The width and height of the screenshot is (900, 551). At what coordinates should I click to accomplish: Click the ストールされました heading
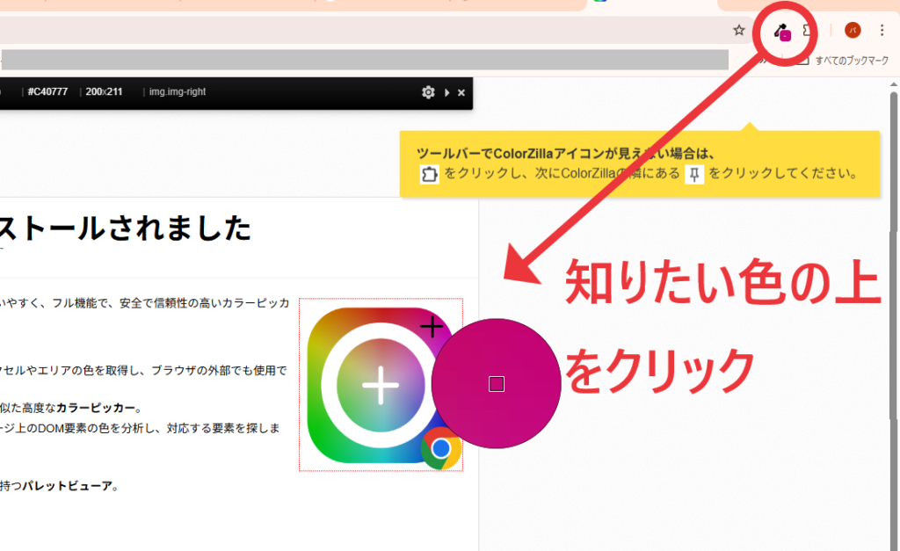click(125, 228)
